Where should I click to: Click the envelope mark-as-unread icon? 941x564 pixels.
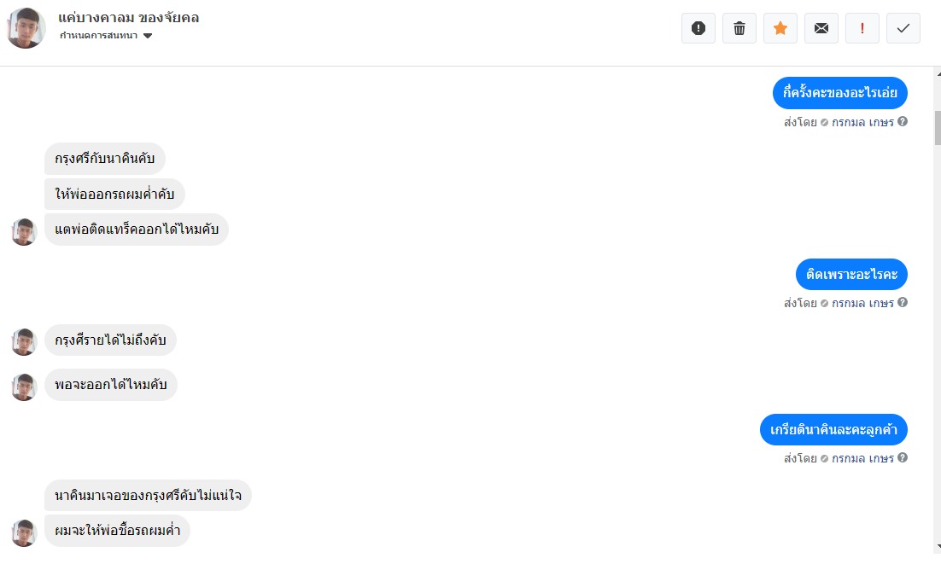[x=821, y=28]
